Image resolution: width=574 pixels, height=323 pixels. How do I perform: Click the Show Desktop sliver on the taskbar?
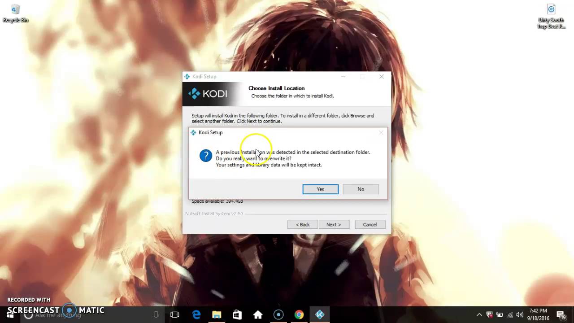[573, 315]
